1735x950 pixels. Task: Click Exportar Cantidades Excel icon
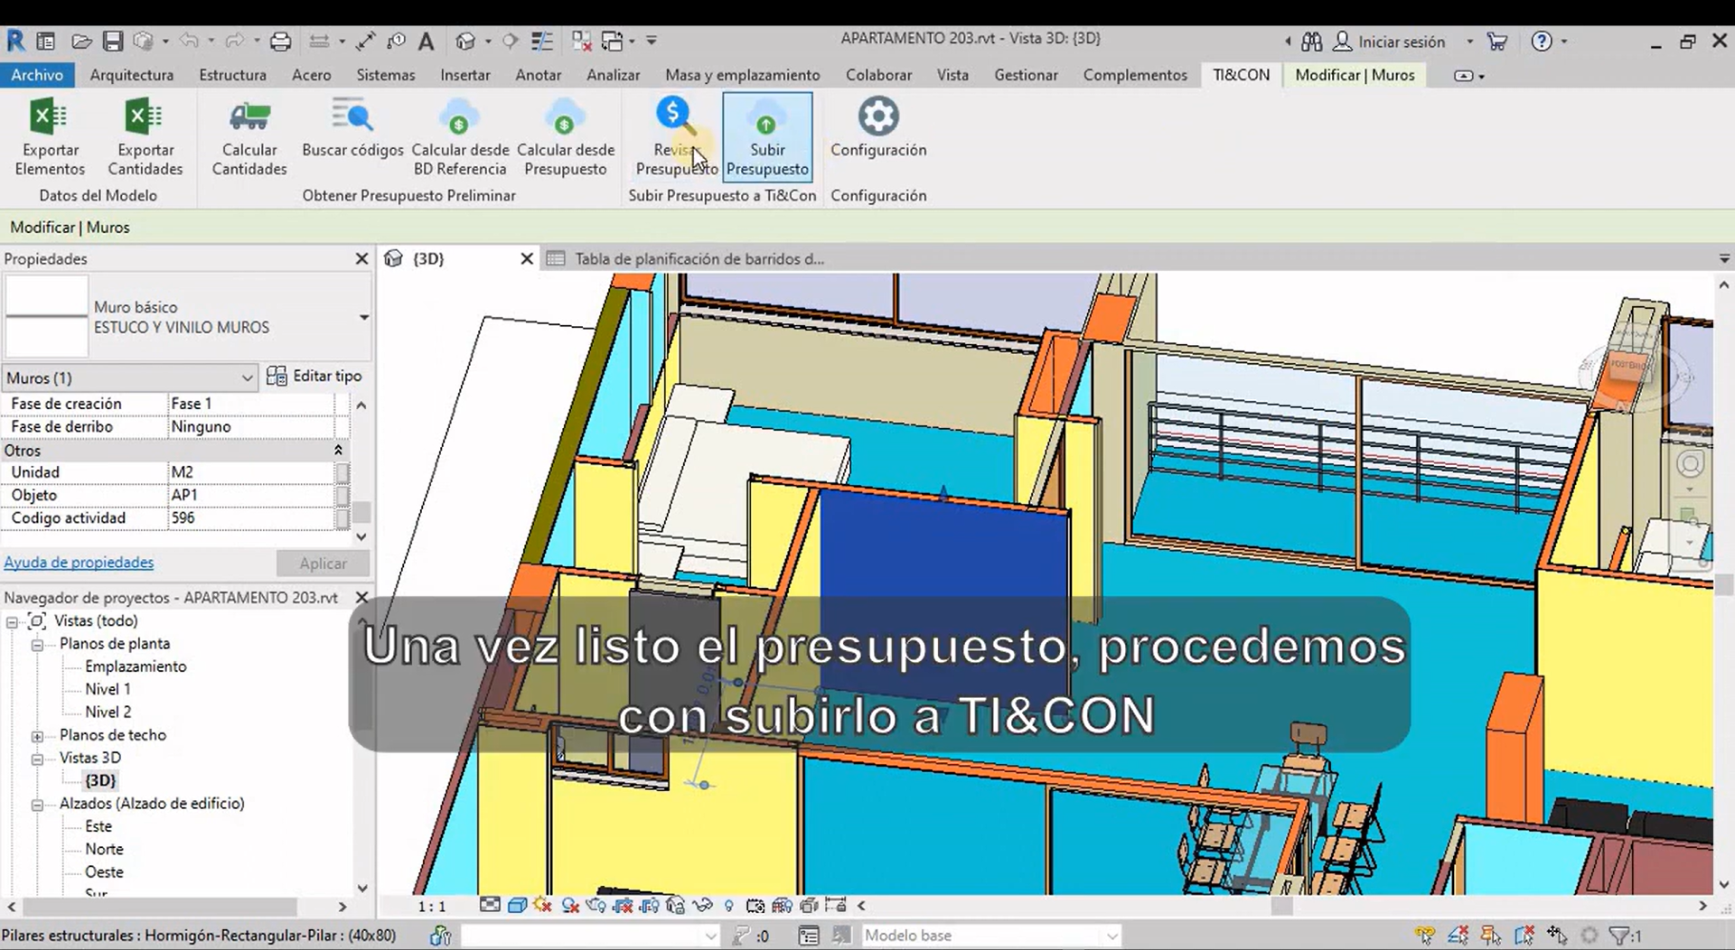click(144, 117)
